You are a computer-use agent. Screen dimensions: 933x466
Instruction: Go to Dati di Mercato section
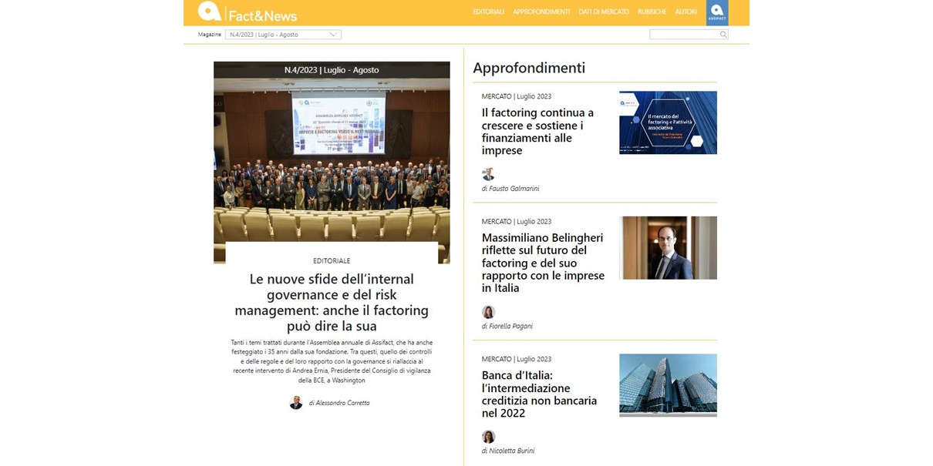(x=604, y=12)
